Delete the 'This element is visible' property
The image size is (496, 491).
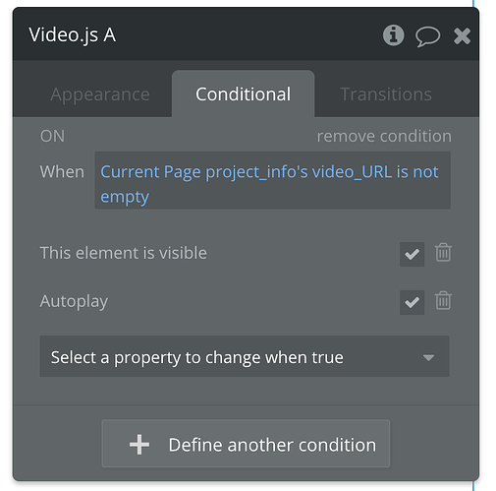[443, 253]
